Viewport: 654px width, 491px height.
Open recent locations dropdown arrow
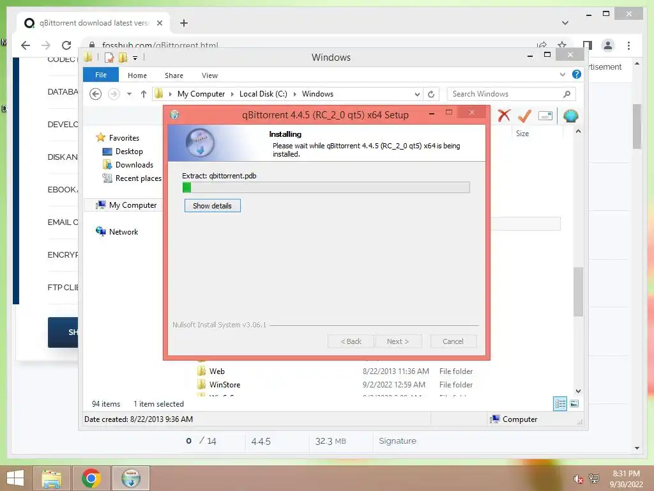[129, 94]
